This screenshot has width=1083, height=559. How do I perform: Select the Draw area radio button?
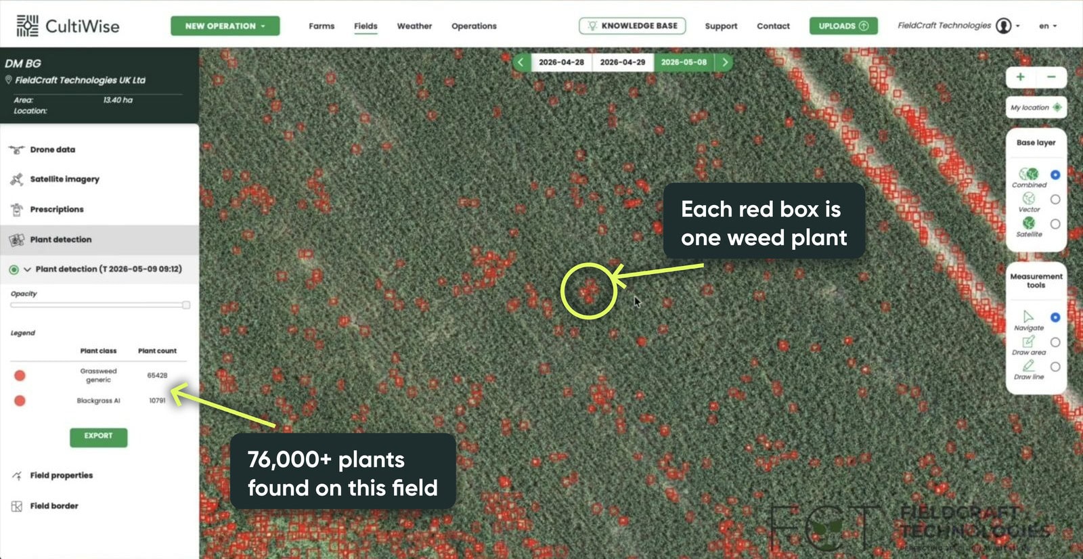(1055, 342)
